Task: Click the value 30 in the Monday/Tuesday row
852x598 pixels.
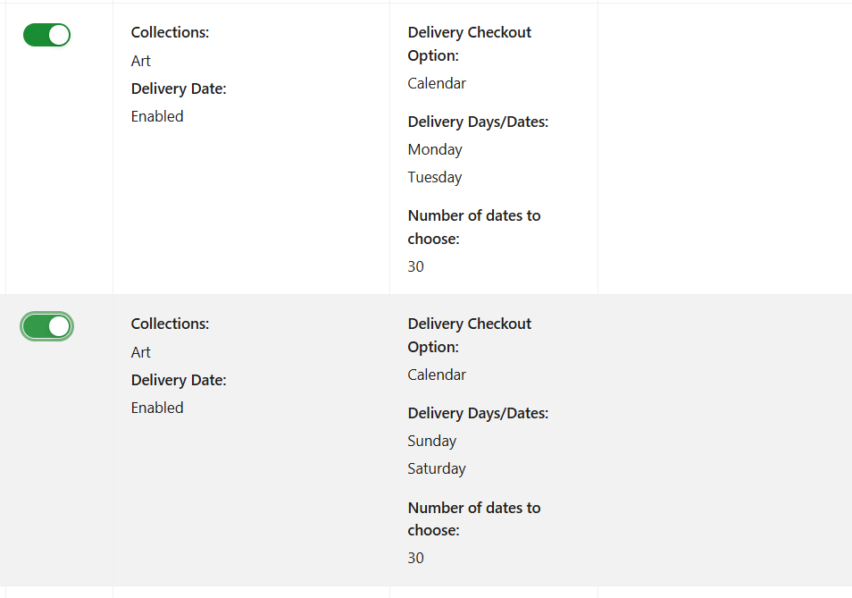Action: tap(415, 266)
